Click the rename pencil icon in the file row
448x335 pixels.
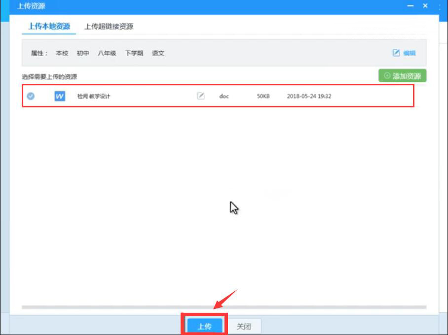click(x=201, y=96)
